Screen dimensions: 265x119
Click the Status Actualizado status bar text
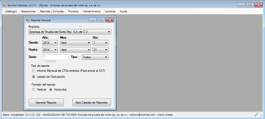[x=13, y=115]
